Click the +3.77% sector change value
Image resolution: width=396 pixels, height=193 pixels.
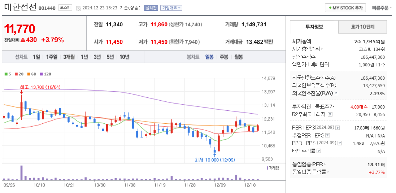pos(378,172)
